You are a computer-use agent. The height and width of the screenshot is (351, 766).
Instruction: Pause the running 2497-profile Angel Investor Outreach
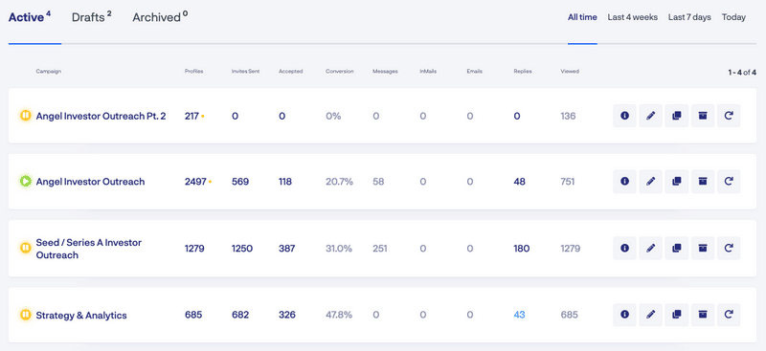coord(26,181)
